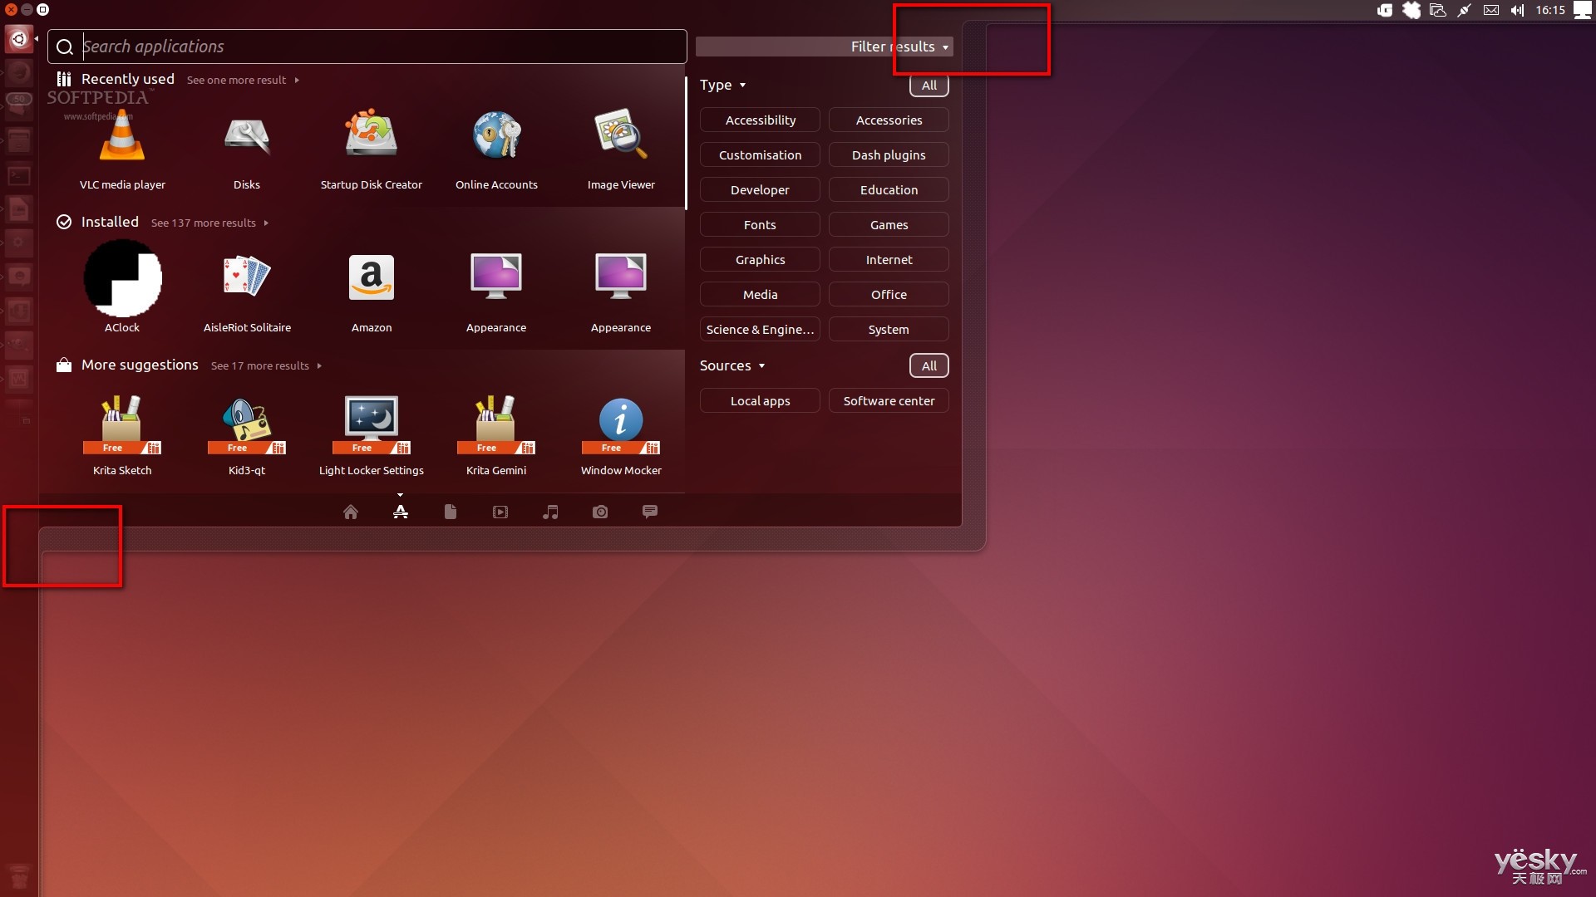Preview Light Locker Settings suggestion
This screenshot has width=1596, height=897.
point(372,435)
